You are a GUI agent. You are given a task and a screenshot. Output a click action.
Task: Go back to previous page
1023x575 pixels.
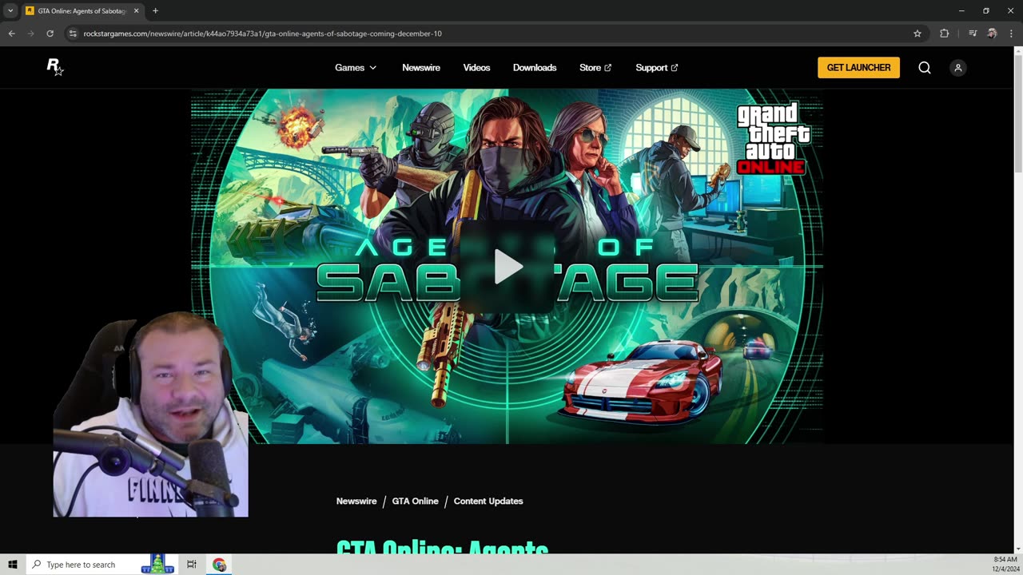11,34
